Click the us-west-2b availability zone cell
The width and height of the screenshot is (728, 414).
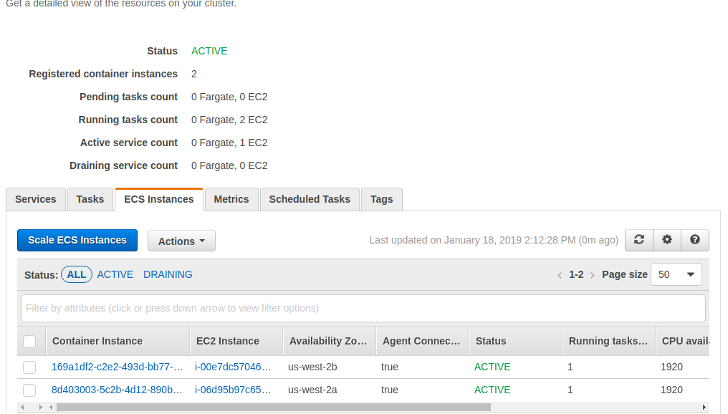point(312,367)
